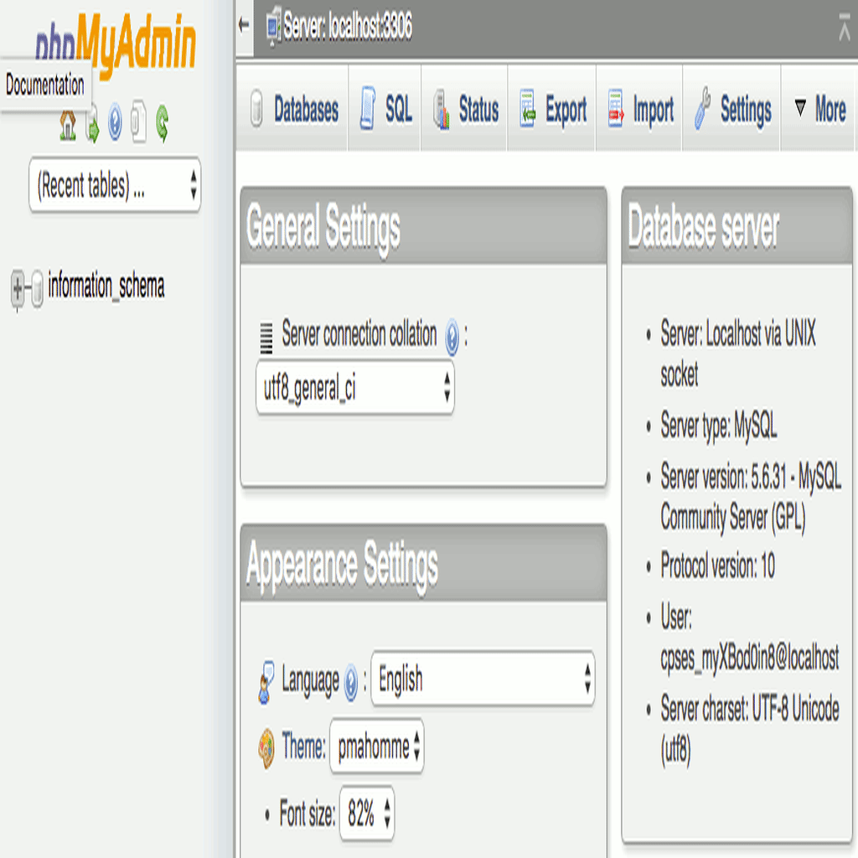Open the Import tab
This screenshot has height=858, width=858.
coord(641,110)
